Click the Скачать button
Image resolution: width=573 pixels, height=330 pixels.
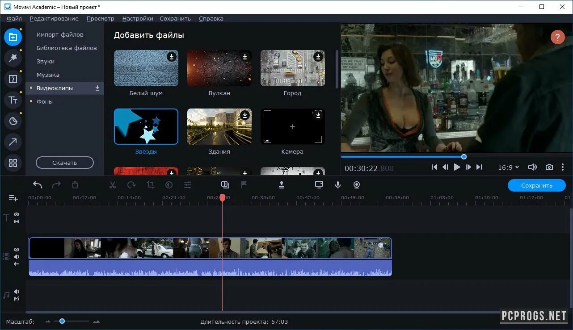[x=65, y=163]
